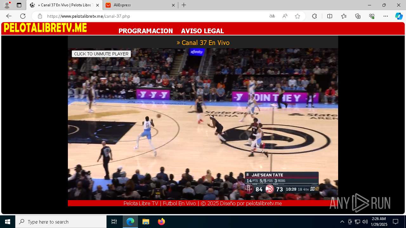This screenshot has height=228, width=406.
Task: Click the address bar URL
Action: [x=88, y=16]
